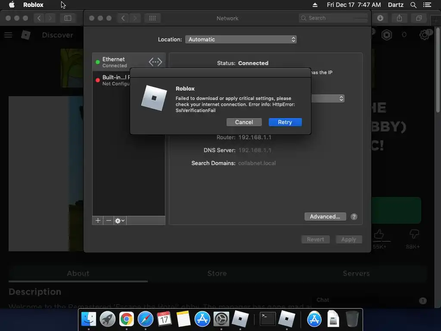Open the Location dropdown set to Automatic

[x=241, y=39]
